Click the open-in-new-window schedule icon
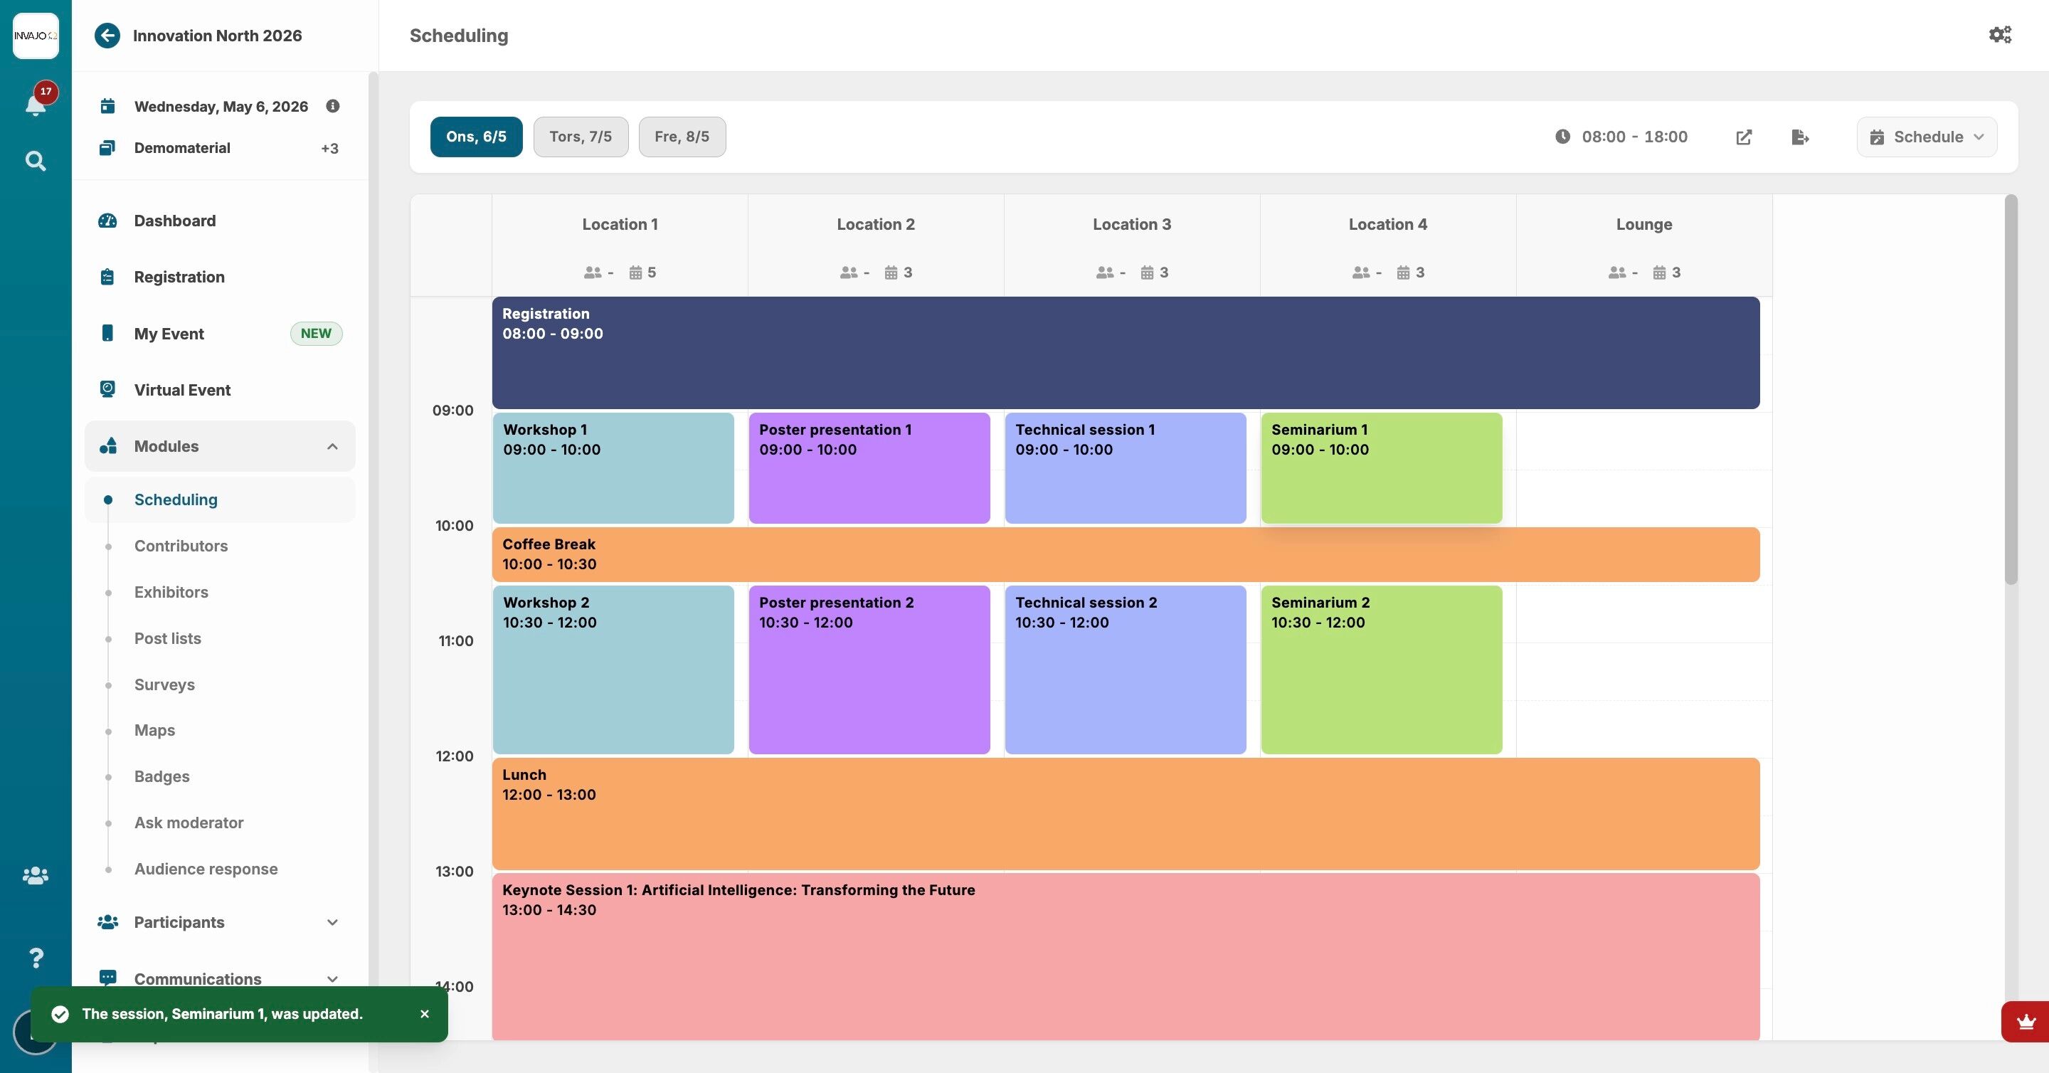2049x1073 pixels. [1744, 137]
